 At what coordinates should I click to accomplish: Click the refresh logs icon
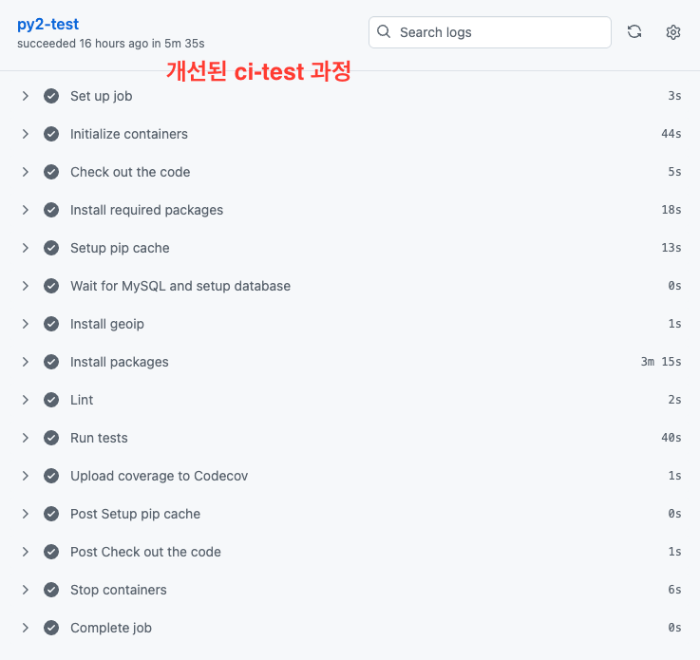[634, 32]
